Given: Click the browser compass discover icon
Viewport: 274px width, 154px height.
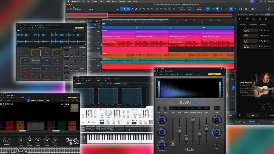Looking at the screenshot, I should click(247, 19).
